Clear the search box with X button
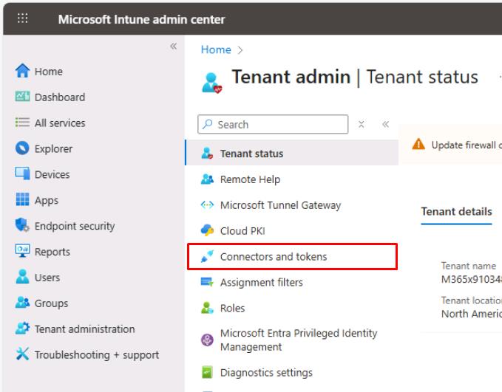This screenshot has width=502, height=392. pos(362,125)
